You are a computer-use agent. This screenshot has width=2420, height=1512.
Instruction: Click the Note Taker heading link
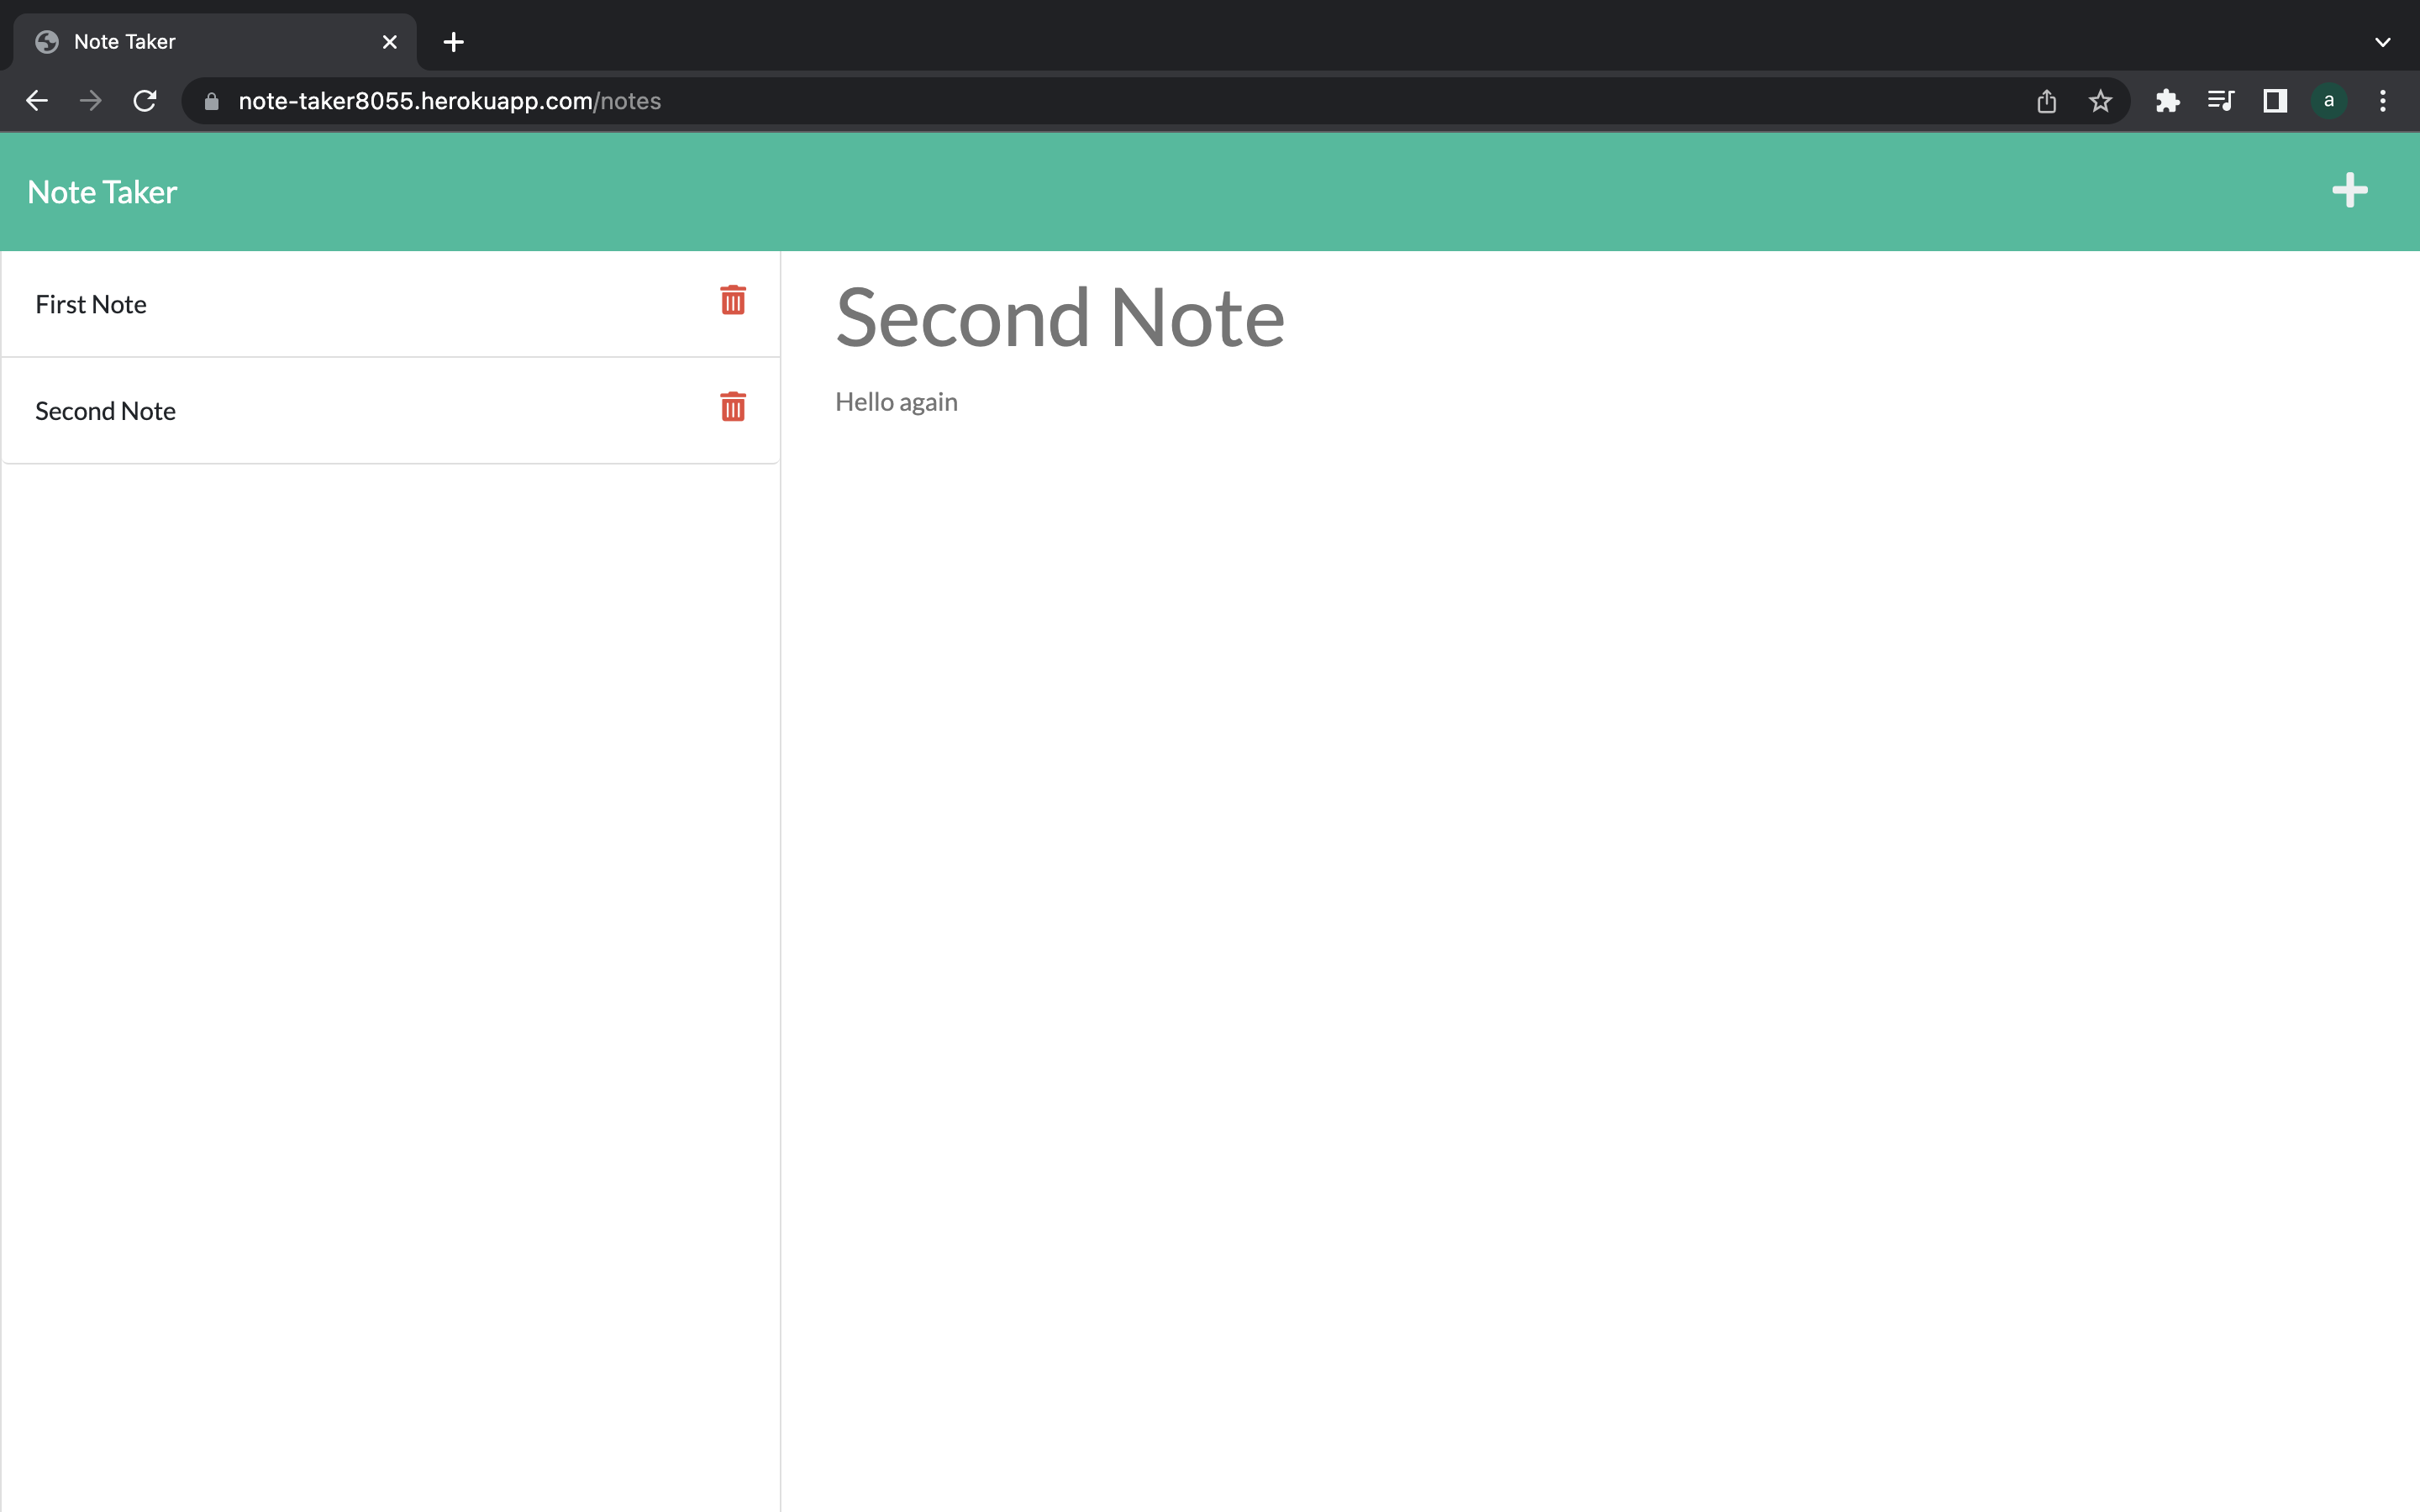coord(101,191)
